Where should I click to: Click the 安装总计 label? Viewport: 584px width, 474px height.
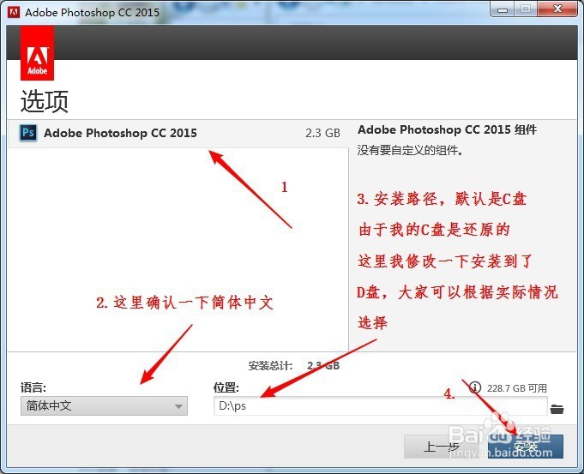[270, 366]
